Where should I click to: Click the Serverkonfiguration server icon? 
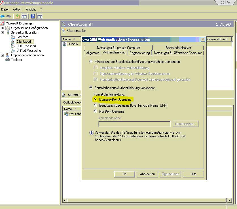pos(8,32)
